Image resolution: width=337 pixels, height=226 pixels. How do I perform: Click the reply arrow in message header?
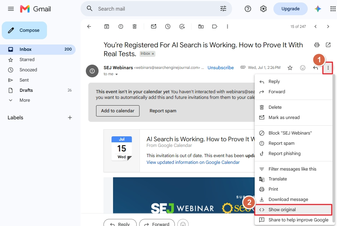[x=315, y=68]
